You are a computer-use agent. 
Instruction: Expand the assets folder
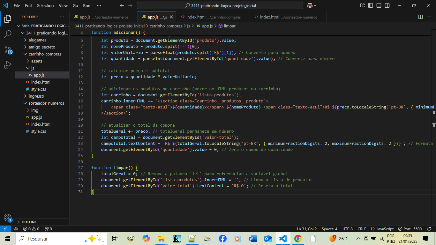(42, 61)
